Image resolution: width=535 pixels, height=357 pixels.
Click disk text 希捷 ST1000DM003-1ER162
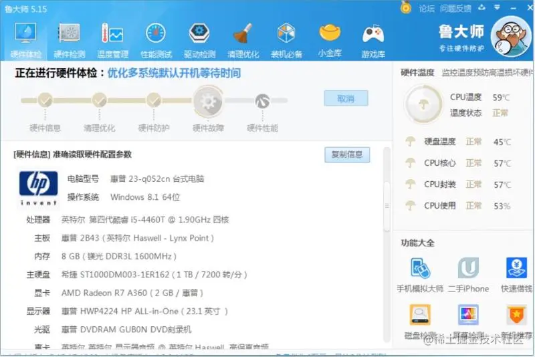pyautogui.click(x=115, y=275)
